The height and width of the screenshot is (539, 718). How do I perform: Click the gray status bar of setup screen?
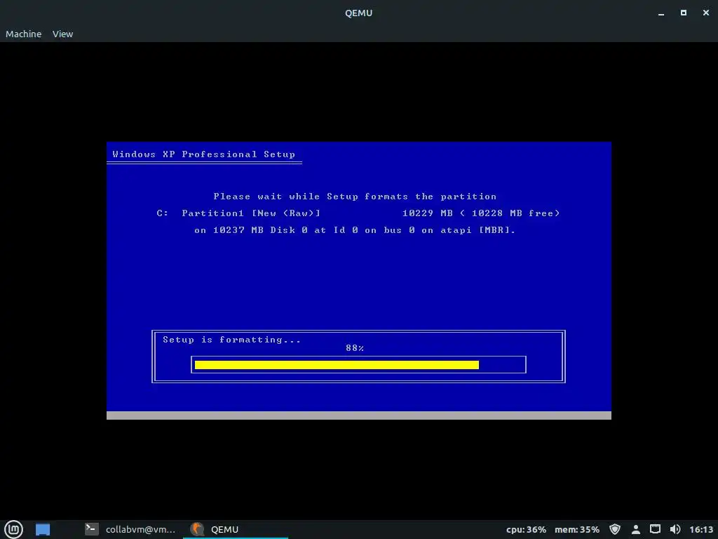(x=358, y=415)
